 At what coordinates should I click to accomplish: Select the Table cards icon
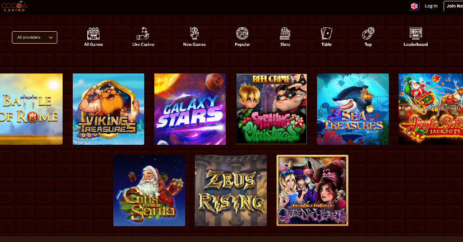(326, 33)
